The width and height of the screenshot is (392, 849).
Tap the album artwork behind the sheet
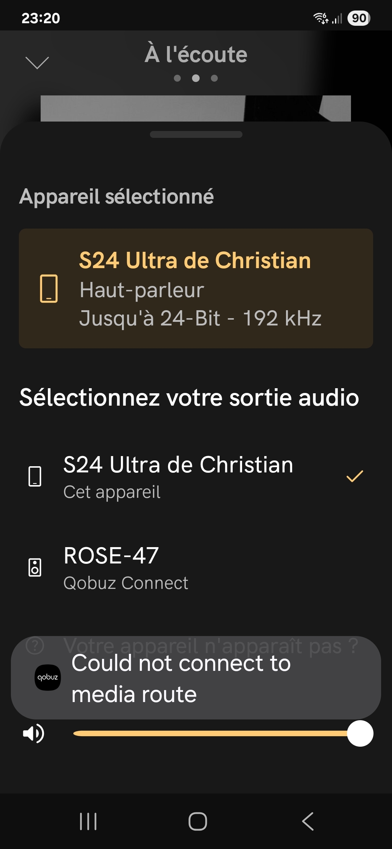tap(196, 108)
